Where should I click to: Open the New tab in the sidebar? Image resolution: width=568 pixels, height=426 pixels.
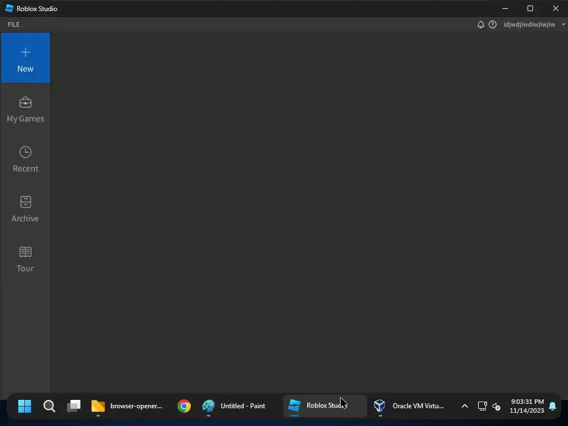point(26,58)
